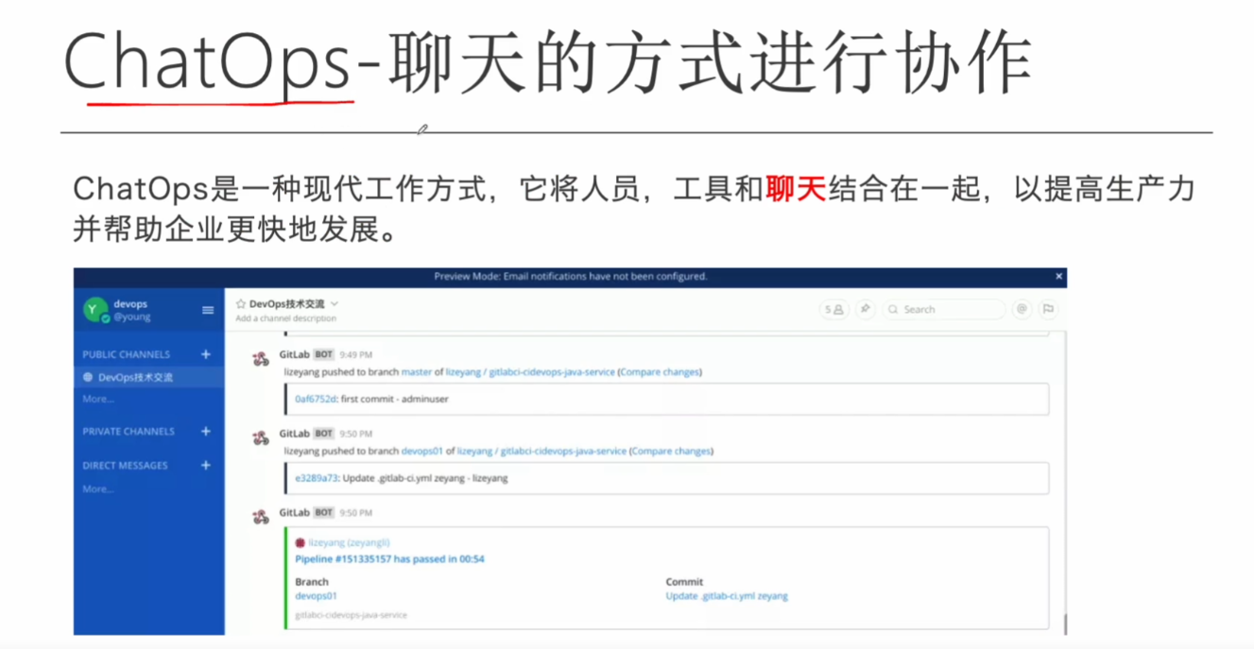Image resolution: width=1254 pixels, height=649 pixels.
Task: Click the PRIVATE CHANNELS section heading
Action: pos(129,431)
